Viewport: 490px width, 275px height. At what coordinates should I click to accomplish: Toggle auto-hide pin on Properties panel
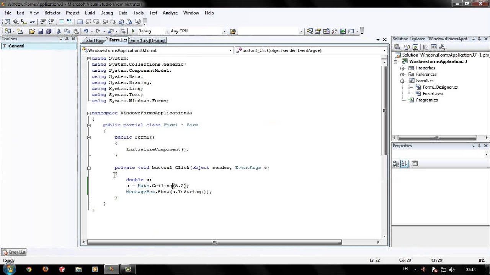pos(480,146)
